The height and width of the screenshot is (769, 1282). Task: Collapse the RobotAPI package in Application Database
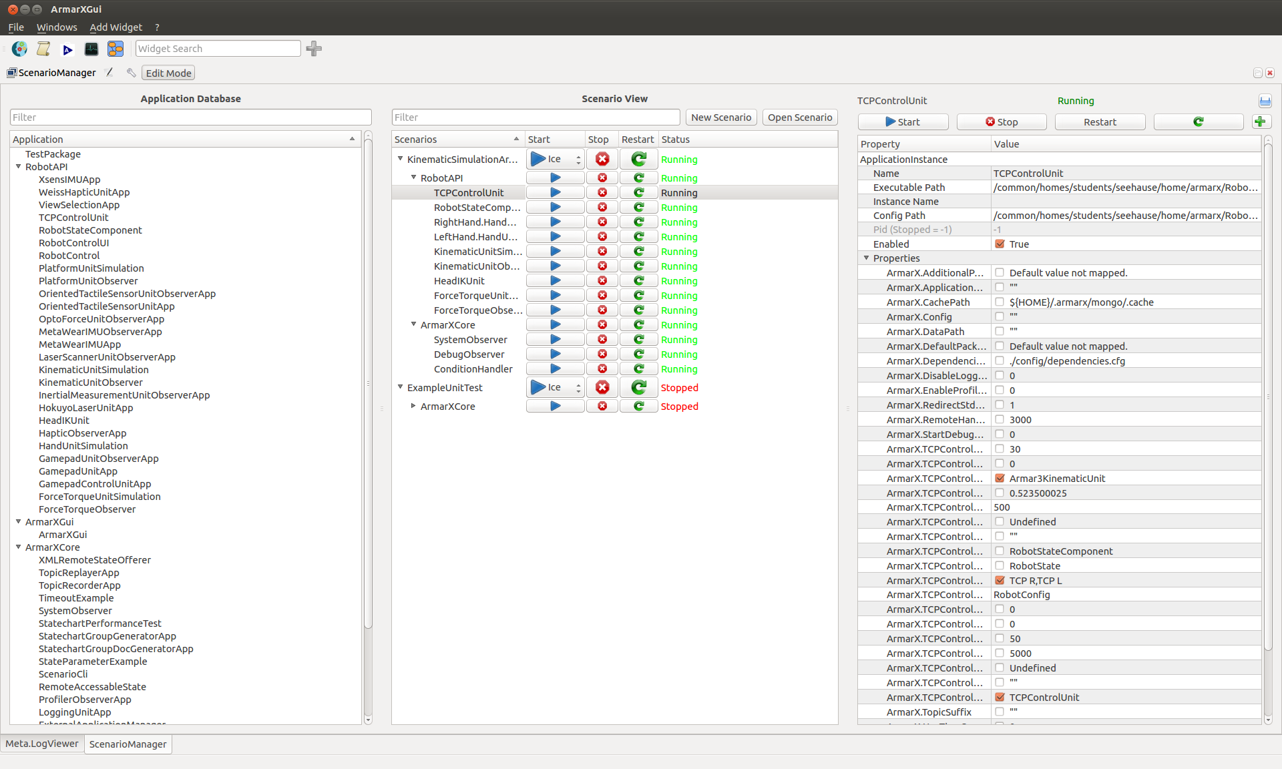[x=19, y=167]
